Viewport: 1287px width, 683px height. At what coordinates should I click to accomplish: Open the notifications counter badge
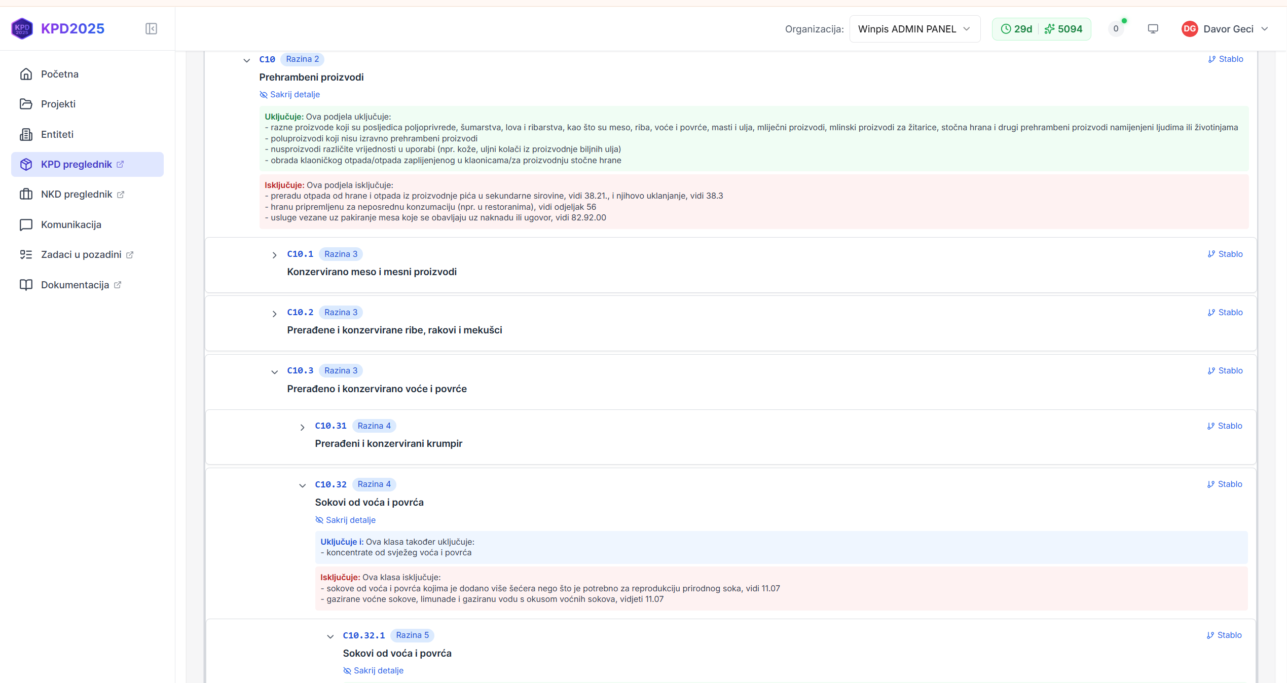pos(1116,29)
